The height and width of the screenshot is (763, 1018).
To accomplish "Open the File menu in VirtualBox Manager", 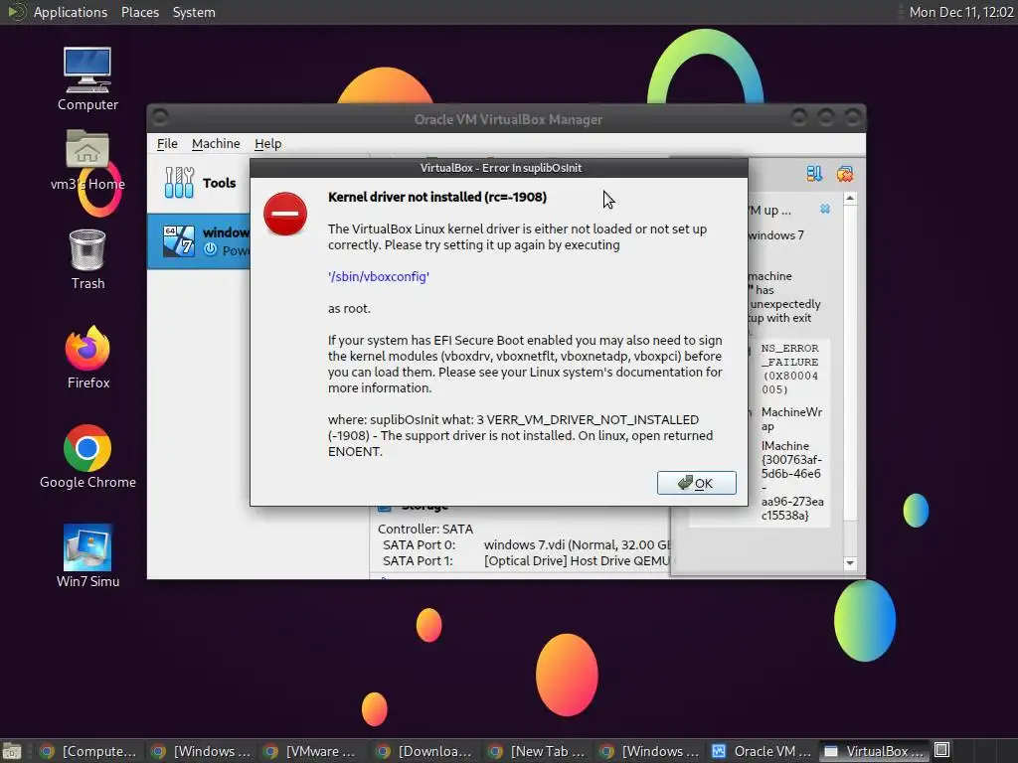I will 167,143.
